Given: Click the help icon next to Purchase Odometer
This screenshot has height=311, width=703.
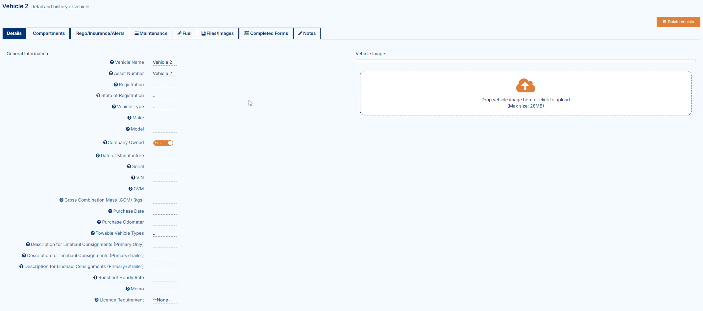Looking at the screenshot, I should 99,222.
